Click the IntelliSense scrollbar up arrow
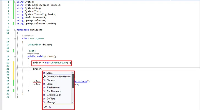 click(x=73, y=73)
